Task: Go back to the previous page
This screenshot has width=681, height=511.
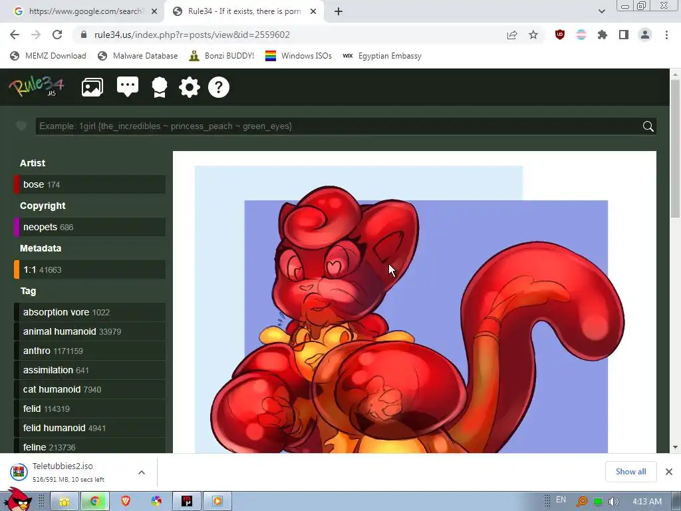Action: tap(15, 35)
